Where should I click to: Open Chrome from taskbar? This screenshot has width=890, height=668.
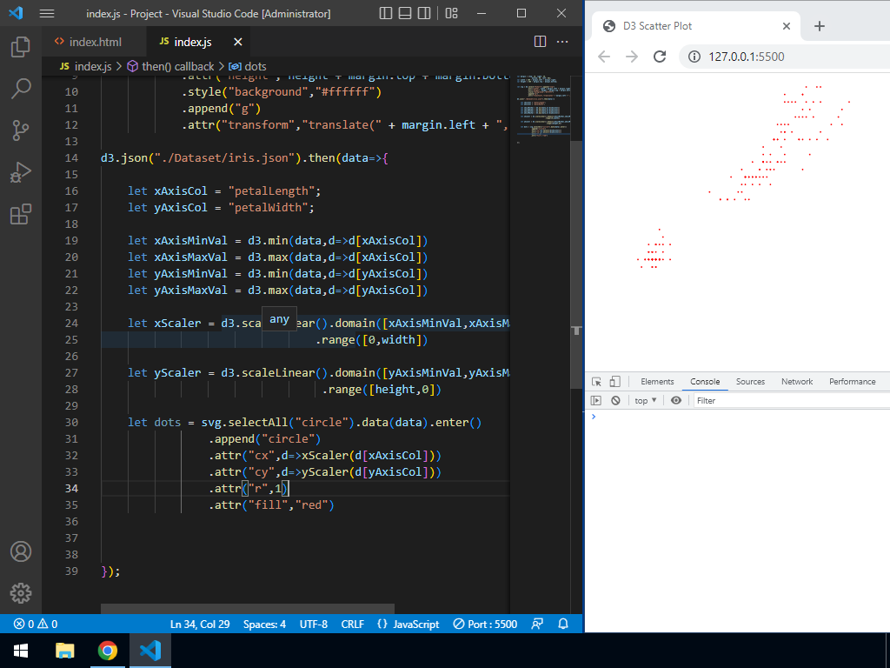[x=107, y=651]
